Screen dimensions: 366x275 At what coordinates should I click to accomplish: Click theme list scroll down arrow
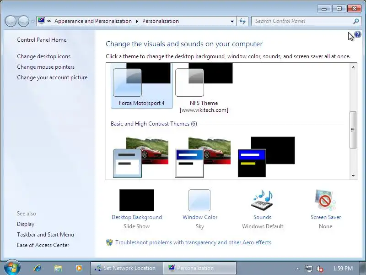(x=353, y=176)
